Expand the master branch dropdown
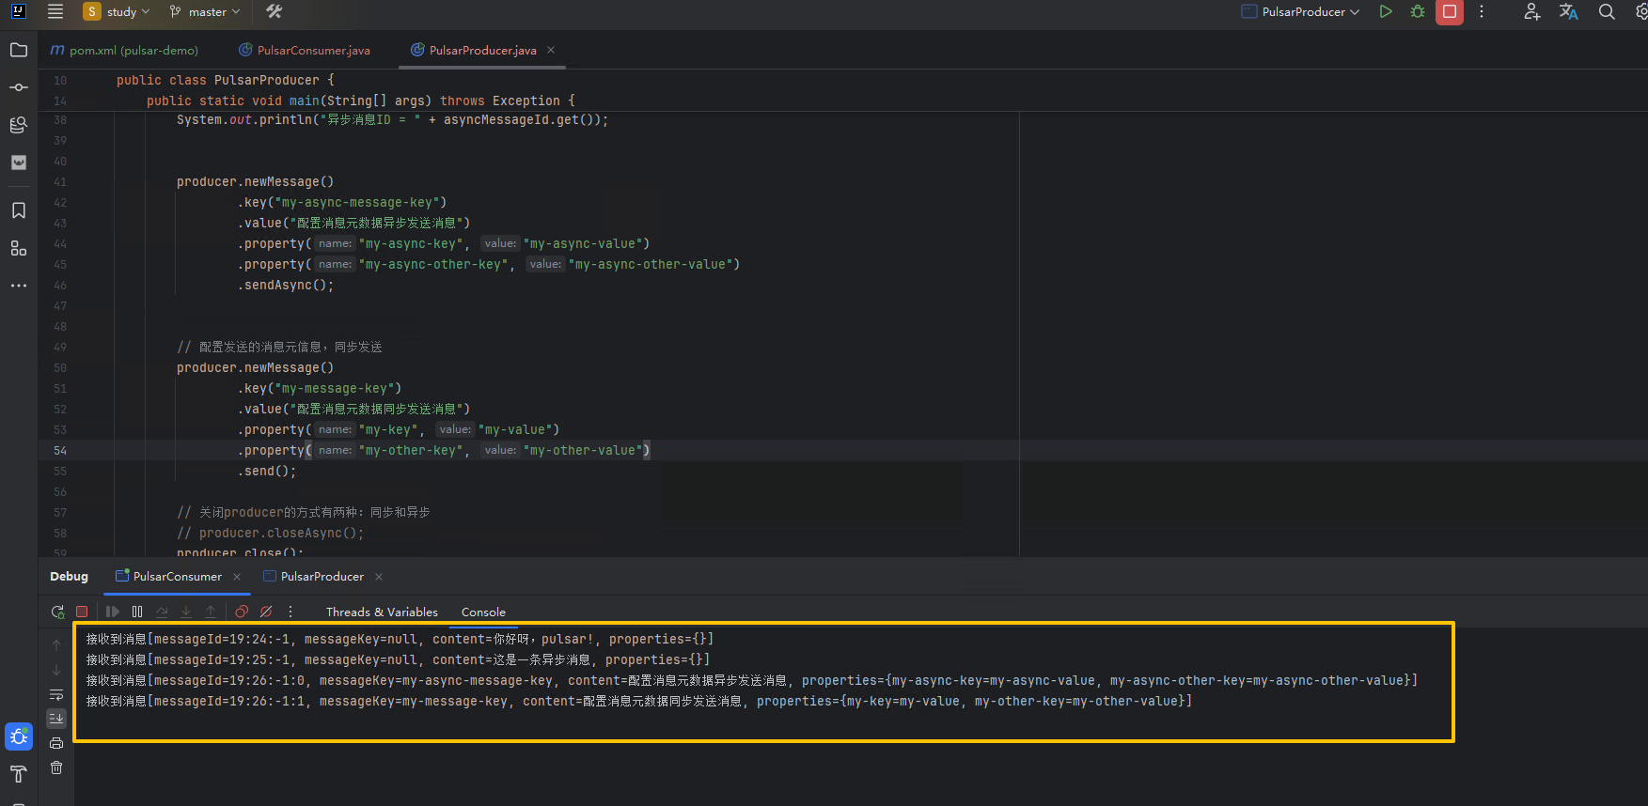 [205, 12]
